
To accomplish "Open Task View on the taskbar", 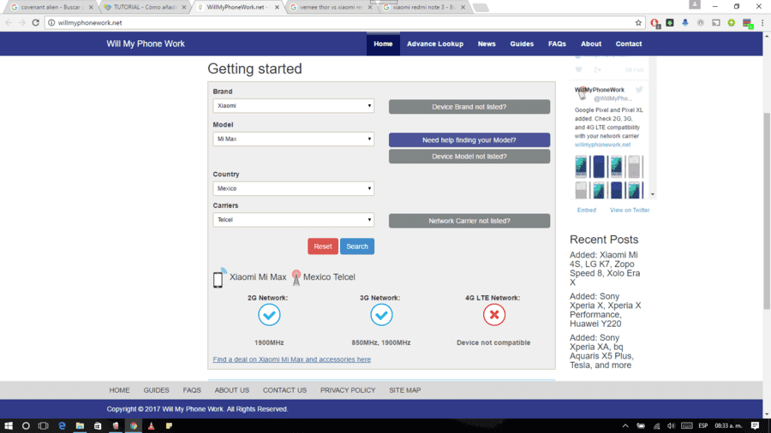I will [x=44, y=425].
